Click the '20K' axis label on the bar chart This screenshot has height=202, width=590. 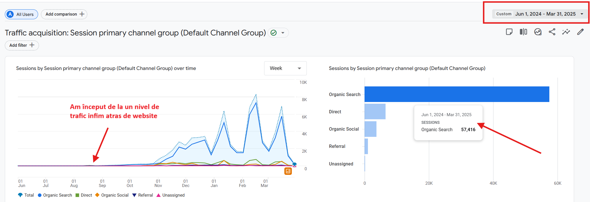(x=429, y=183)
